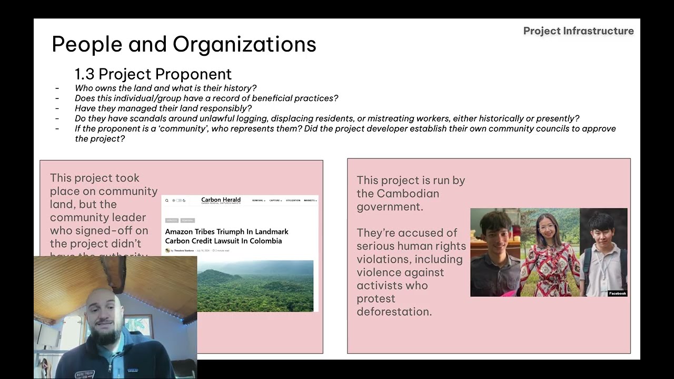
Task: Click the presenter webcam video overlay
Action: click(x=115, y=317)
